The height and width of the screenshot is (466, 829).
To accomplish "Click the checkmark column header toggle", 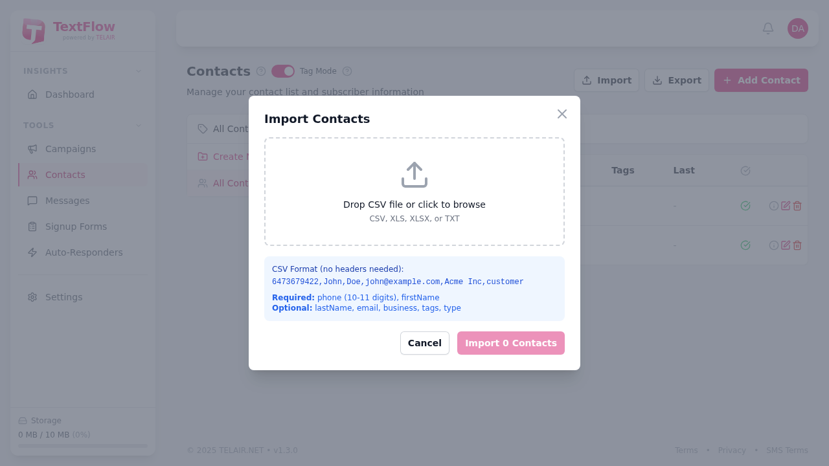I will (x=745, y=170).
